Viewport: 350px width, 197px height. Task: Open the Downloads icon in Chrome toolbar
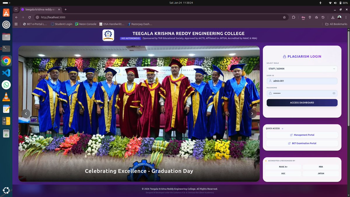333,17
